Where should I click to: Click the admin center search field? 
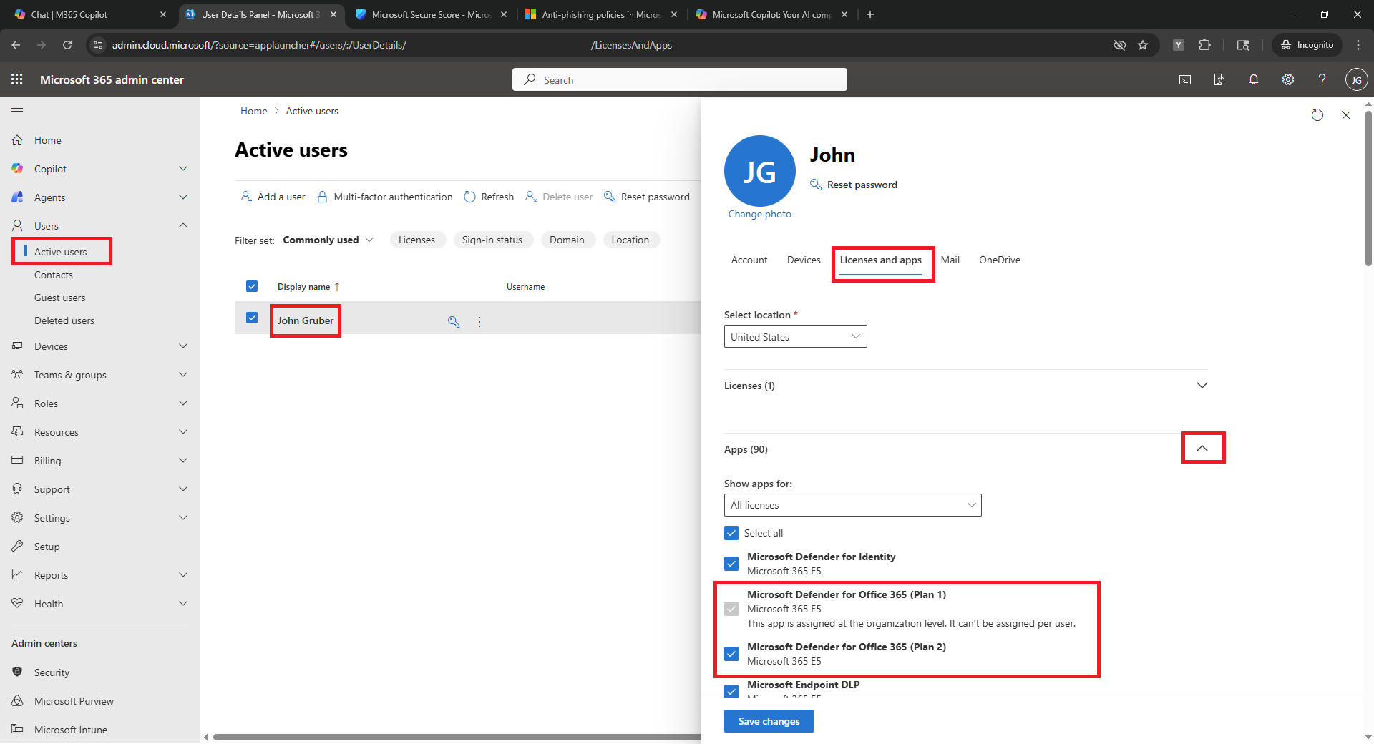678,79
